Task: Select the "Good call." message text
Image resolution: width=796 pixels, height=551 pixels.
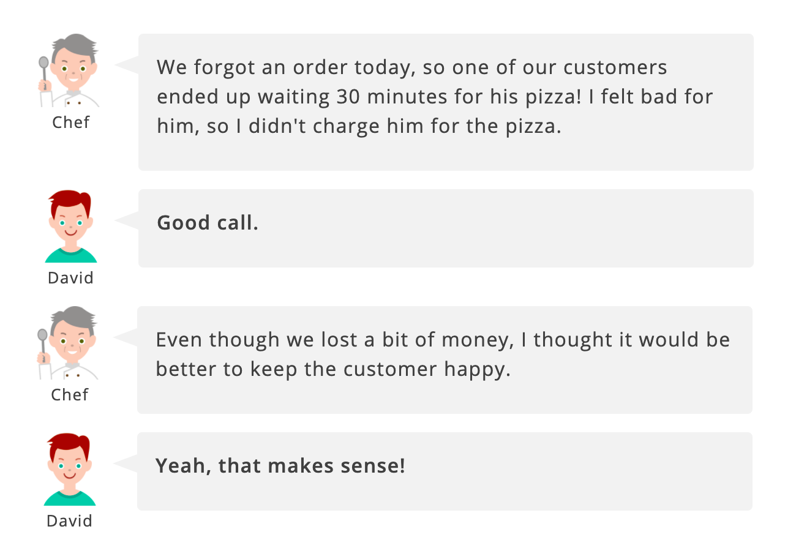Action: tap(208, 223)
